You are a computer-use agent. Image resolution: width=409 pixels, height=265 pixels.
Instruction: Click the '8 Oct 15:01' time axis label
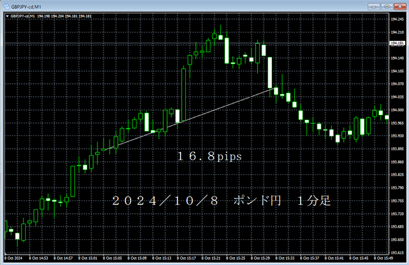pyautogui.click(x=88, y=258)
